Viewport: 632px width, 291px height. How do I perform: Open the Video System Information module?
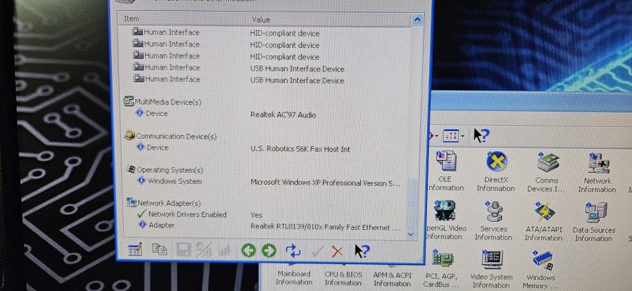click(491, 269)
